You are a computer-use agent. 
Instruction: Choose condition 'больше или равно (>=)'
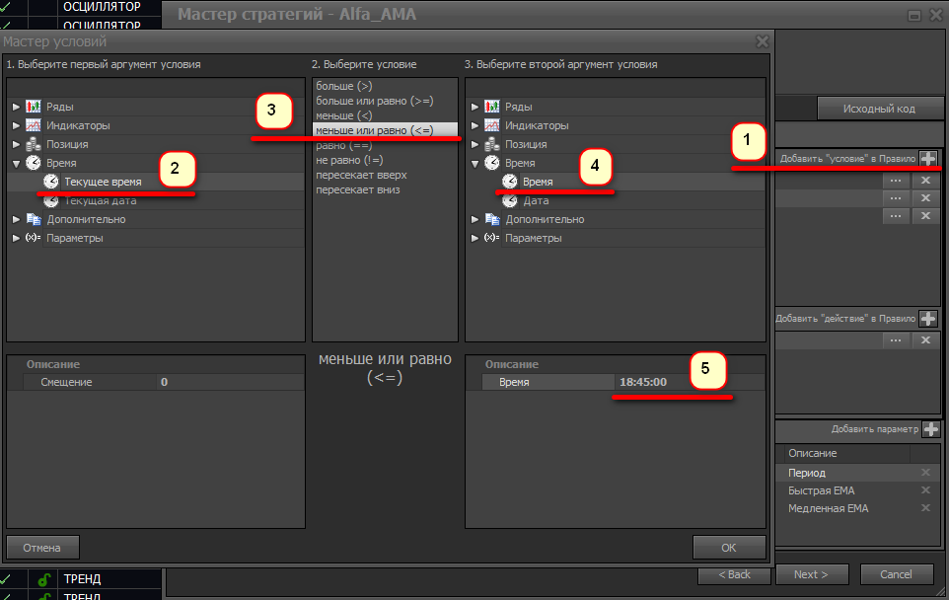point(374,101)
